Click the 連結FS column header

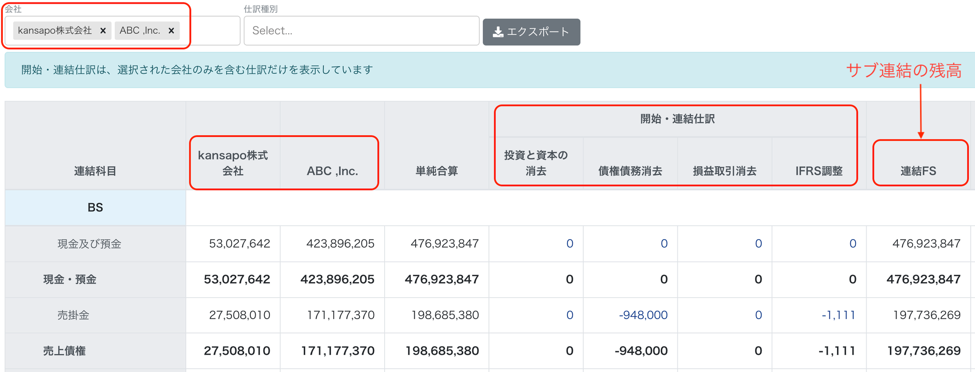tap(918, 171)
